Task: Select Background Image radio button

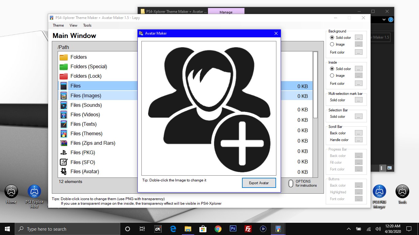Action: [x=332, y=44]
